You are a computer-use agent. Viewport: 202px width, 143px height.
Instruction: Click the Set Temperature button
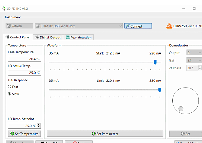[x=24, y=134]
